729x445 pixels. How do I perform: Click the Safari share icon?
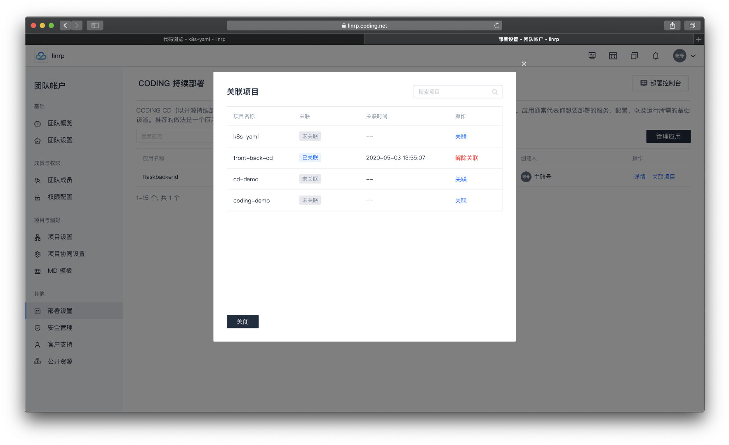672,26
